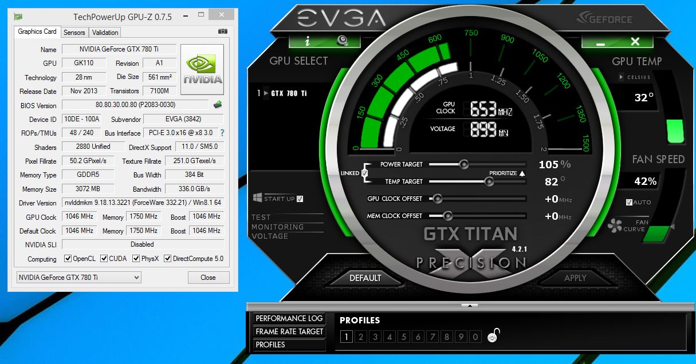Collapse the bottom panel arrow in Precision
696x364 pixels.
point(469,306)
